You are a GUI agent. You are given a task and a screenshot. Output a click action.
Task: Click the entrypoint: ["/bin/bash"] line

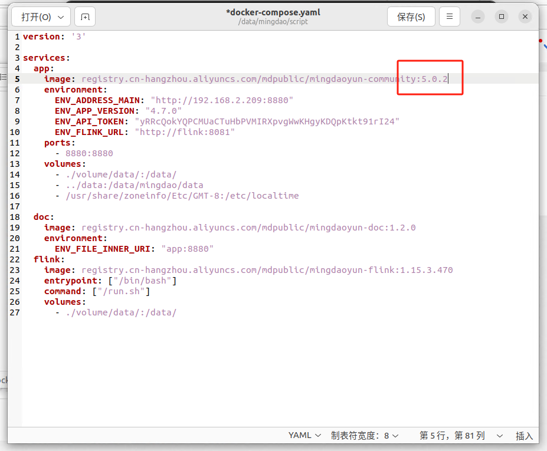110,281
